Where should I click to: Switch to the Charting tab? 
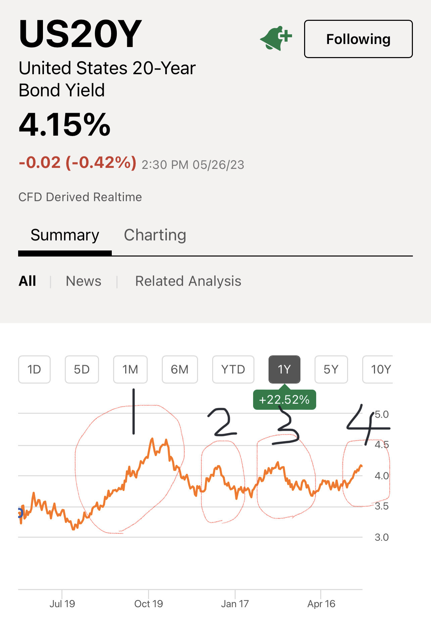pos(155,235)
